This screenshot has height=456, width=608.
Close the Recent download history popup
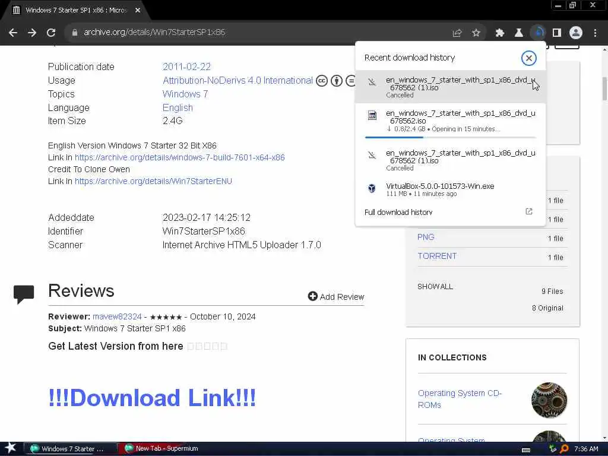(x=528, y=58)
